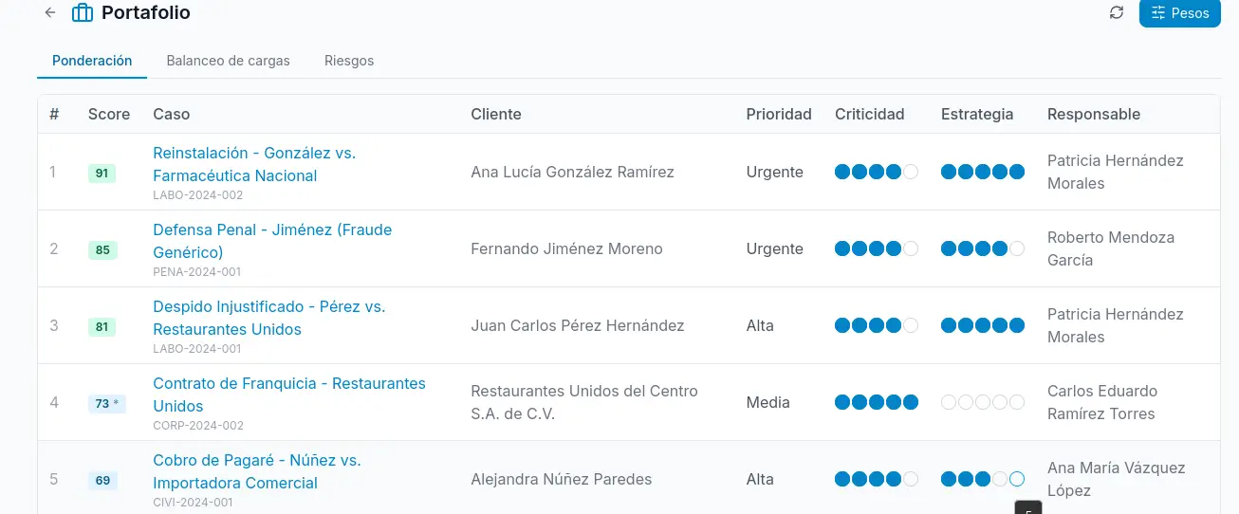The image size is (1239, 514).
Task: Click the score badge 73 with asterisk
Action: (x=107, y=403)
